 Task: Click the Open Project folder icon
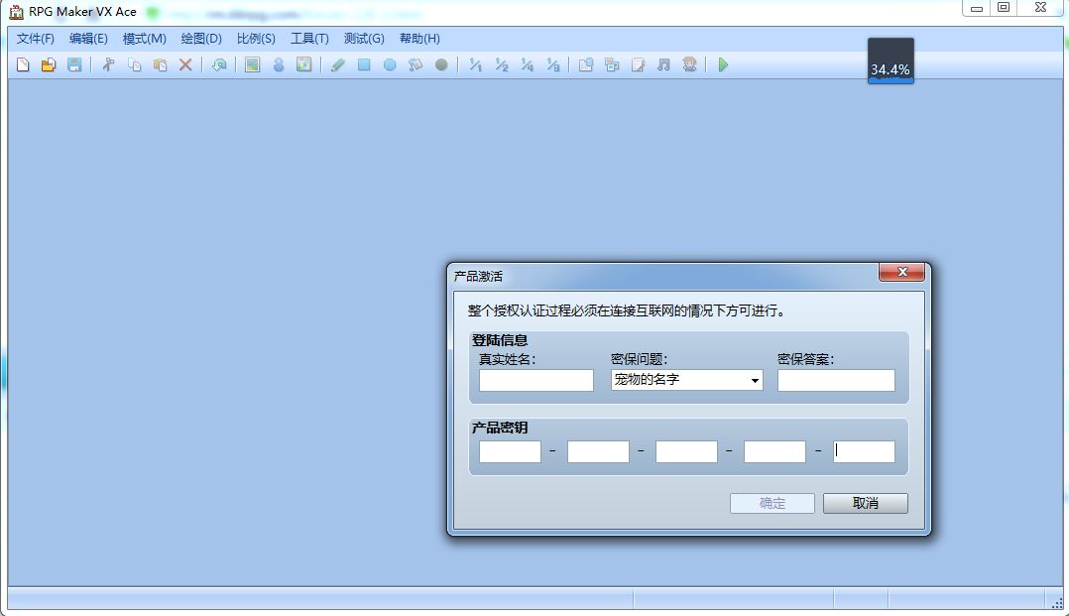[49, 64]
